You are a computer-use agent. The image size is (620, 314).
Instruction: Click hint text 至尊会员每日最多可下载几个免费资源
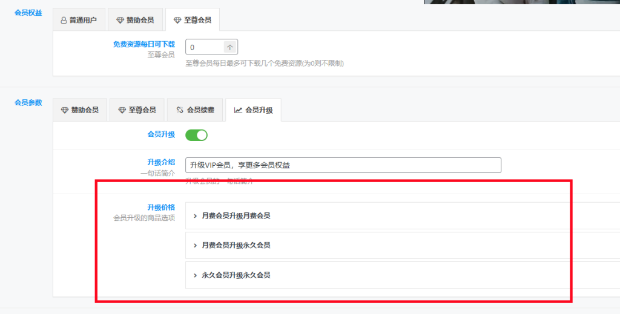click(x=265, y=63)
